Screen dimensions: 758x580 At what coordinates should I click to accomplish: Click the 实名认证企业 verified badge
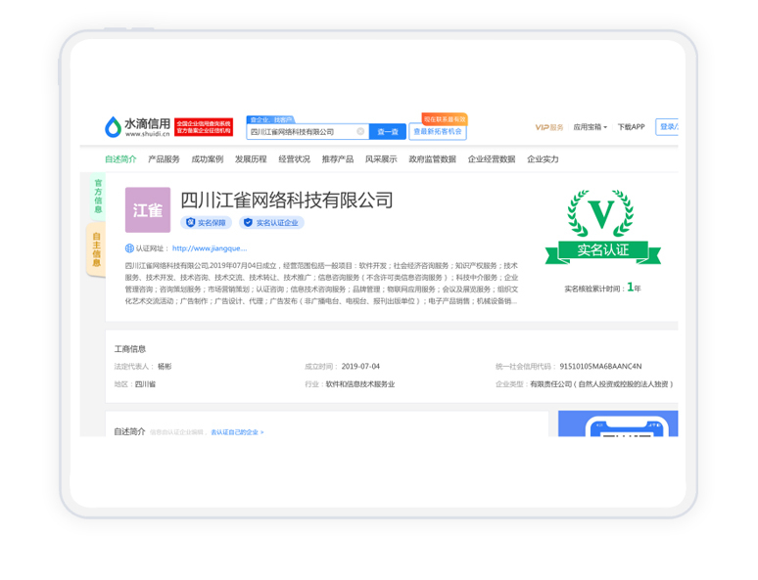click(272, 223)
